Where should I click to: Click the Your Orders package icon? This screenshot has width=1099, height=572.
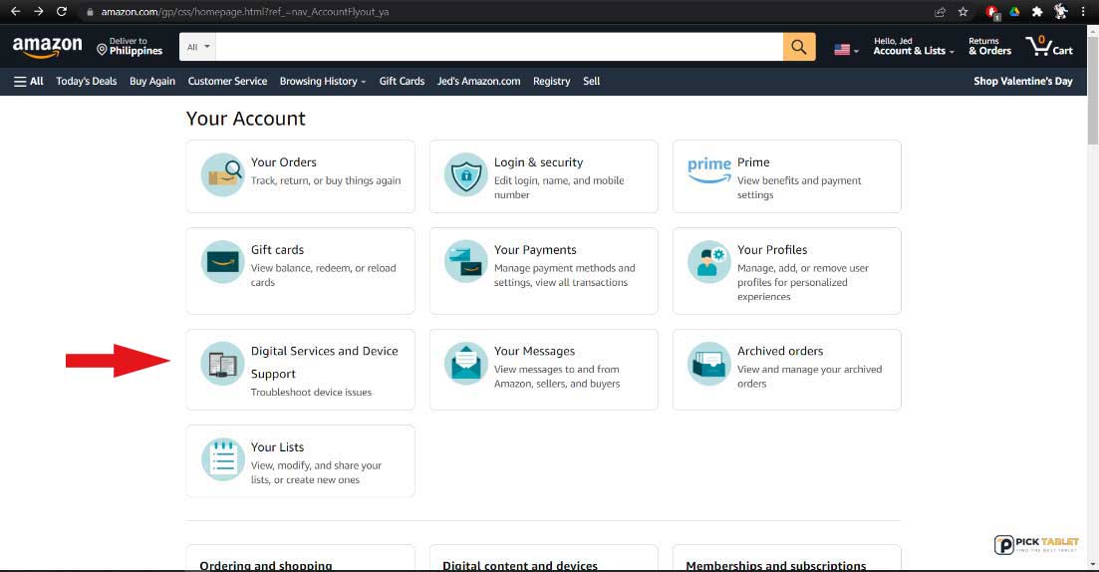tap(223, 174)
